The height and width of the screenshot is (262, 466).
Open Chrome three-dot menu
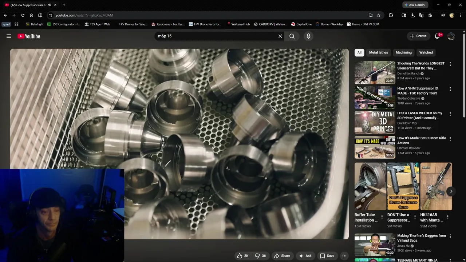tap(461, 15)
